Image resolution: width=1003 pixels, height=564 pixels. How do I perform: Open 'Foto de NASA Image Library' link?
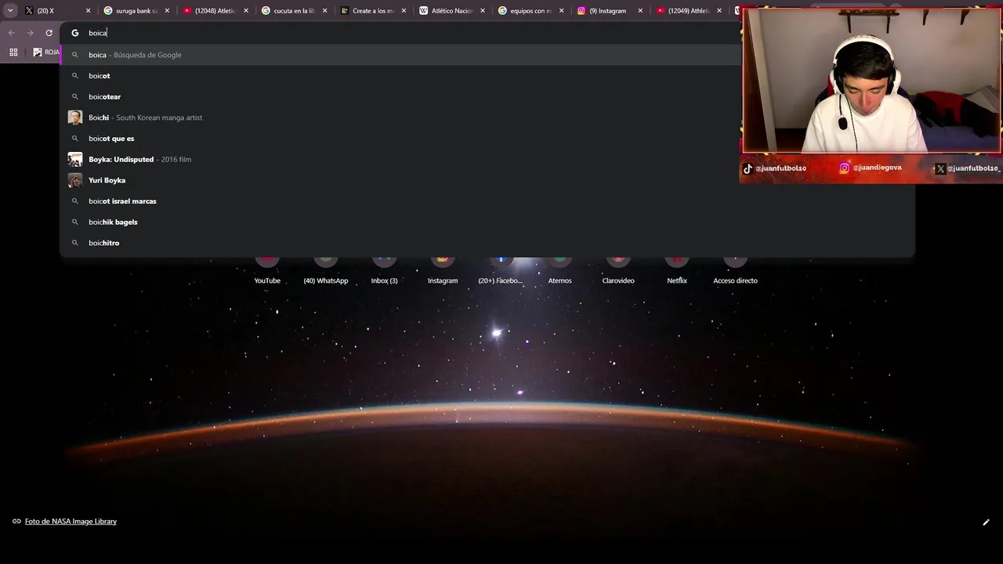click(71, 522)
